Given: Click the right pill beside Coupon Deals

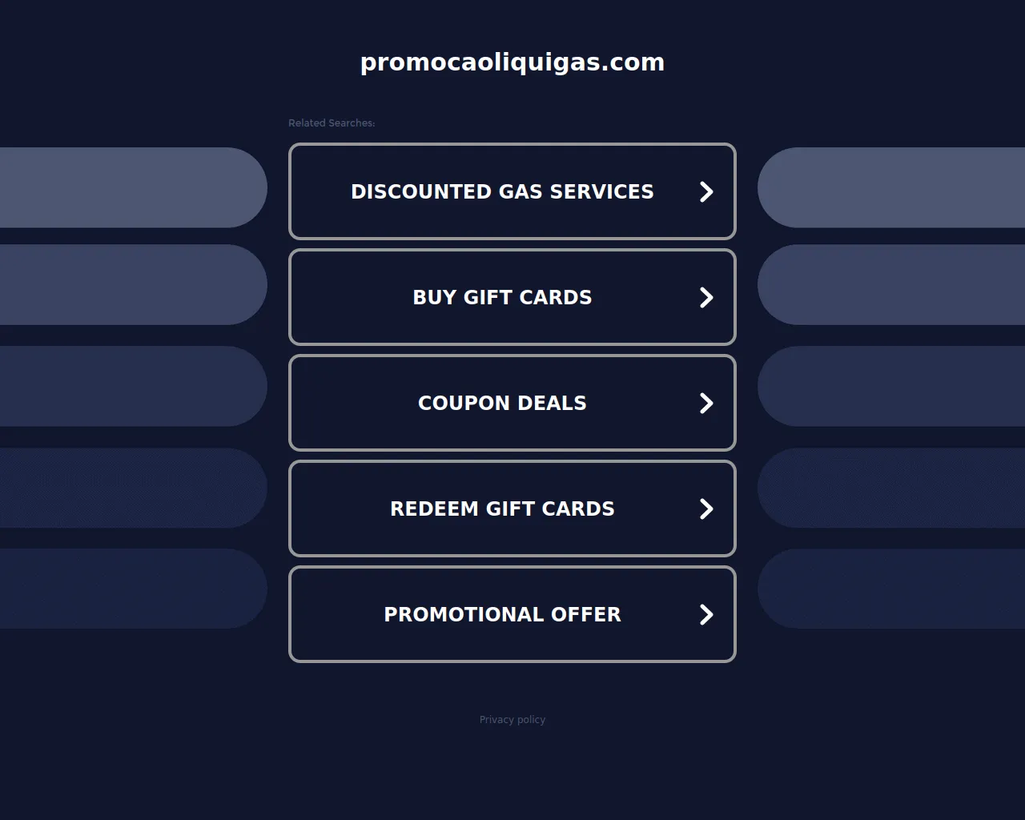Looking at the screenshot, I should (x=890, y=386).
